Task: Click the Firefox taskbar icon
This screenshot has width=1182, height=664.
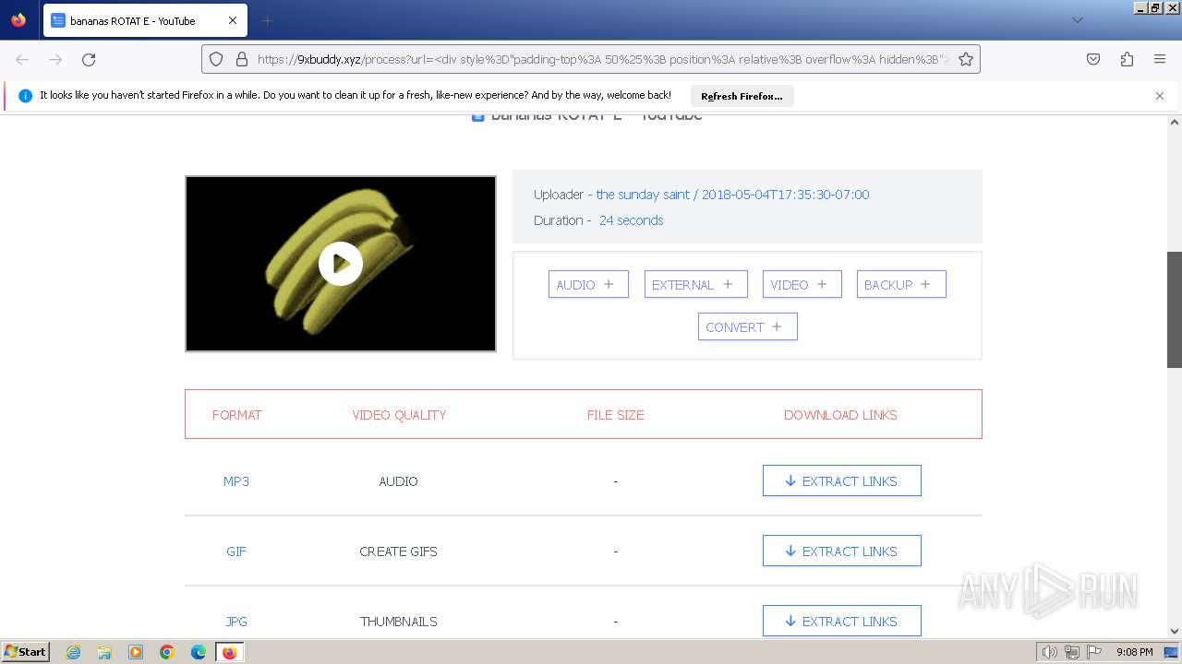Action: click(x=230, y=652)
